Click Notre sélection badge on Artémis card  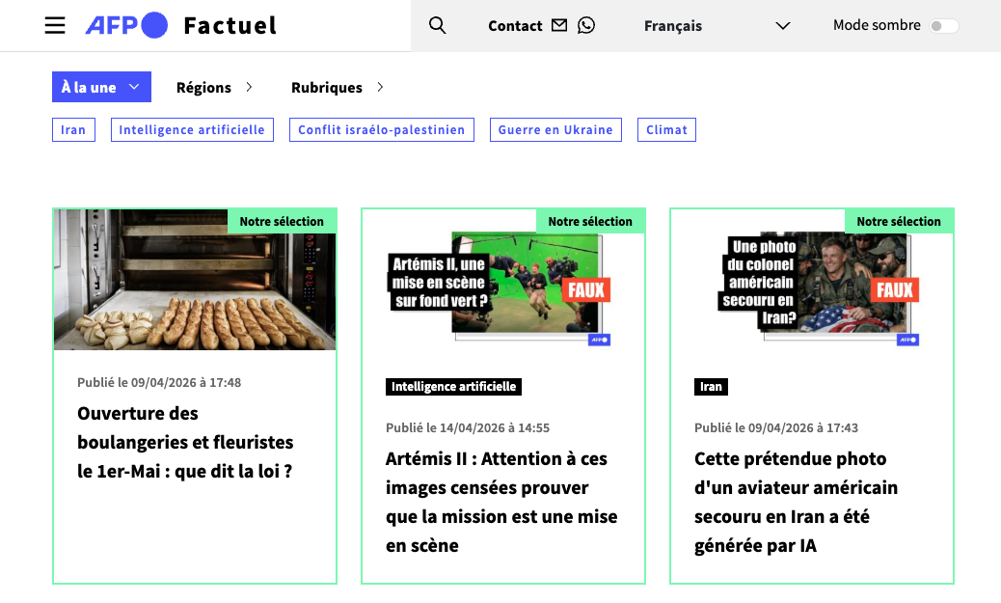click(590, 221)
